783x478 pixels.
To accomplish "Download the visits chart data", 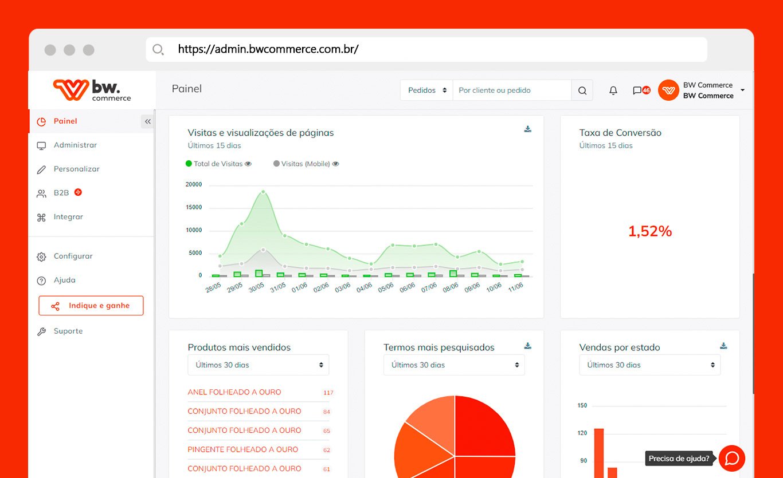I will pyautogui.click(x=528, y=129).
